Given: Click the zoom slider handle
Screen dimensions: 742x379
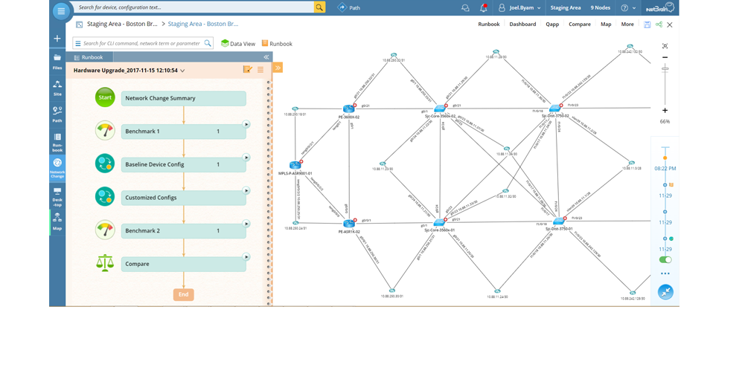Looking at the screenshot, I should click(x=665, y=68).
